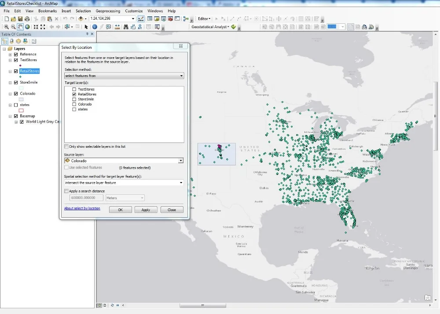The height and width of the screenshot is (314, 440).
Task: Open the Table Of Contents options icon
Action: click(x=34, y=41)
